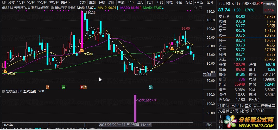Click the date label 2026/03/09 至今涨幅-14.44%
Image resolution: width=278 pixels, height=130 pixels.
(125, 125)
